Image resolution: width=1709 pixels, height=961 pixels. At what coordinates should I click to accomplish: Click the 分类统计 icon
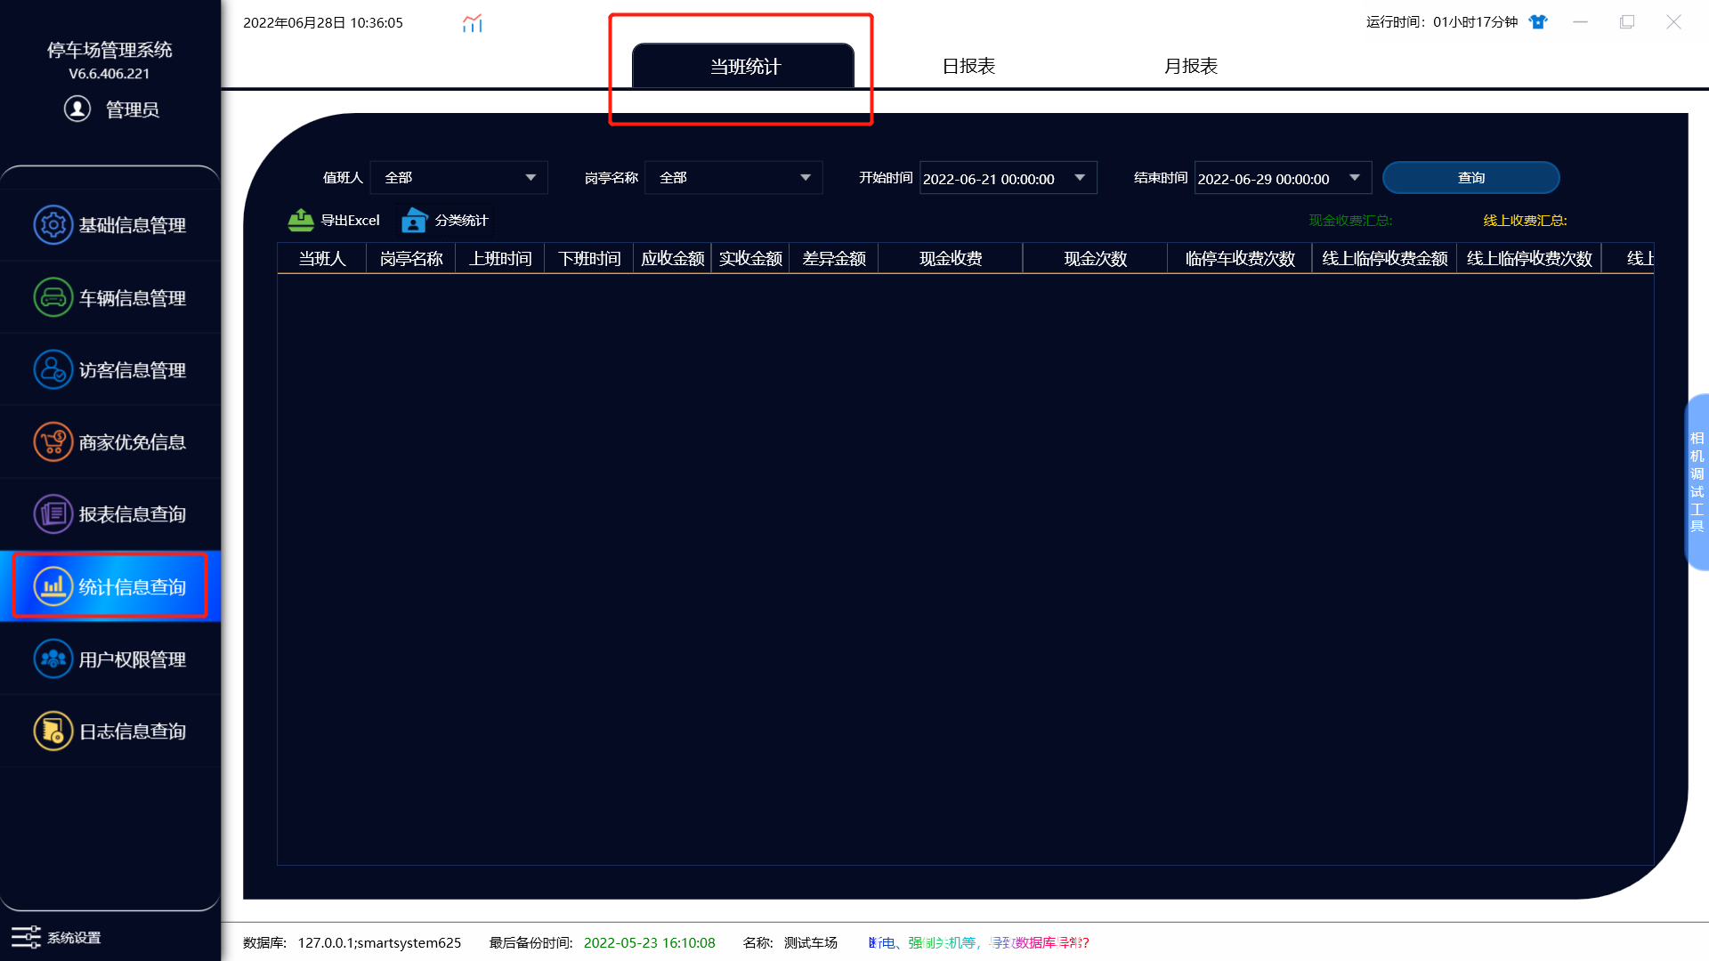pos(414,220)
